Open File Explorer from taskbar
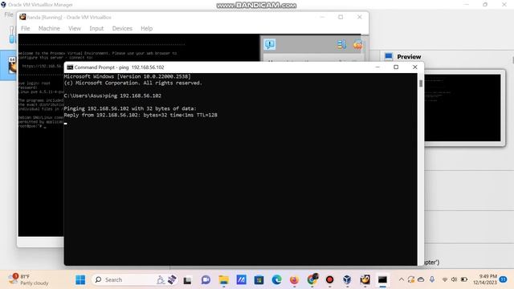Image resolution: width=514 pixels, height=289 pixels. 223,280
